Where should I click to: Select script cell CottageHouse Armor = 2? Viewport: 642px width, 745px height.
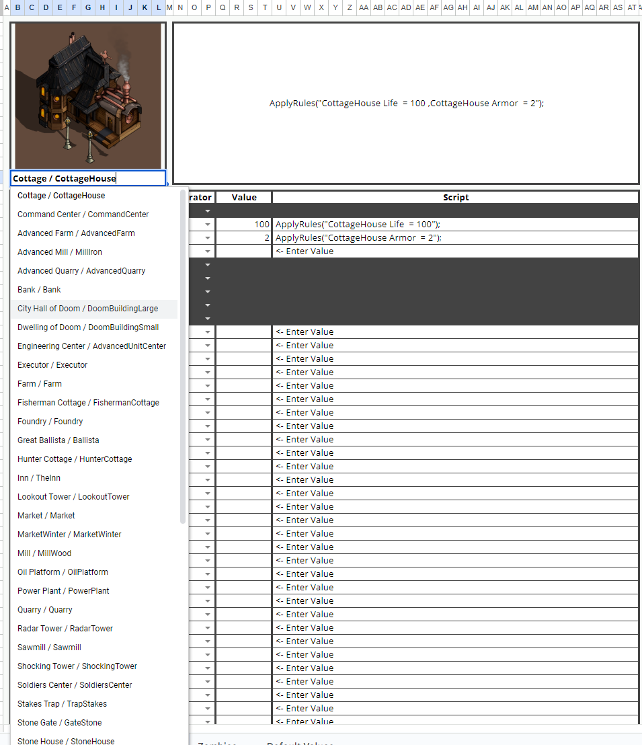pos(455,237)
